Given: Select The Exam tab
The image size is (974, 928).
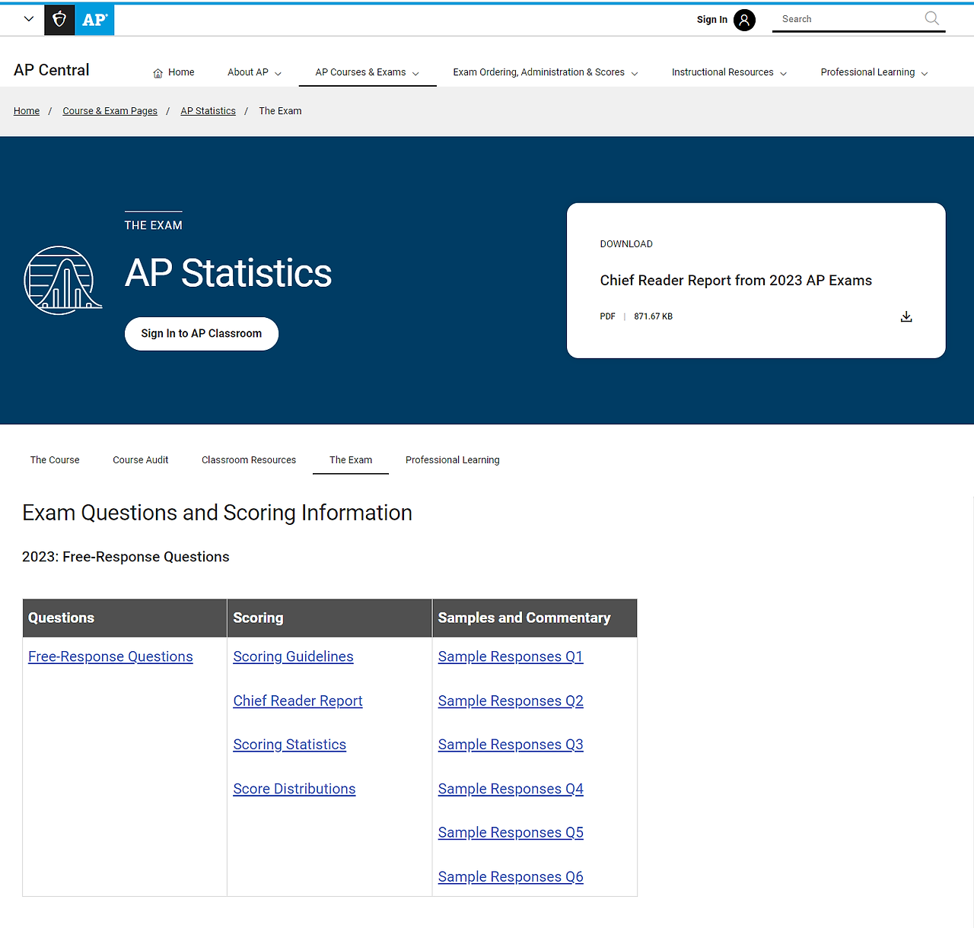Looking at the screenshot, I should point(351,460).
